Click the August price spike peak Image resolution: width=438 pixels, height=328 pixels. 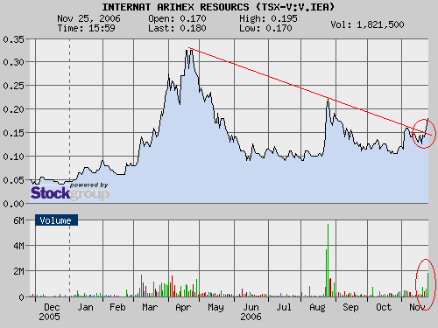pos(328,100)
